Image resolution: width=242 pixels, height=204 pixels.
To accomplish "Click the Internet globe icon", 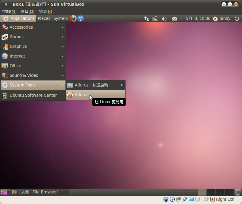I will click(x=5, y=56).
